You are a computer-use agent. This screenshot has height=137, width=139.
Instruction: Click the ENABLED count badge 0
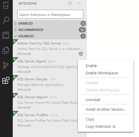click(83, 23)
